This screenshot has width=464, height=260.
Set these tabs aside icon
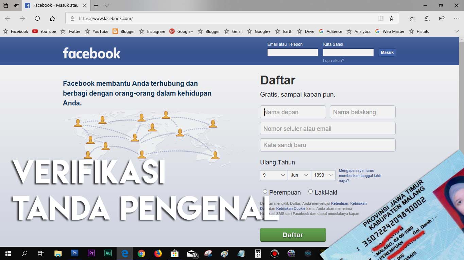(x=16, y=5)
